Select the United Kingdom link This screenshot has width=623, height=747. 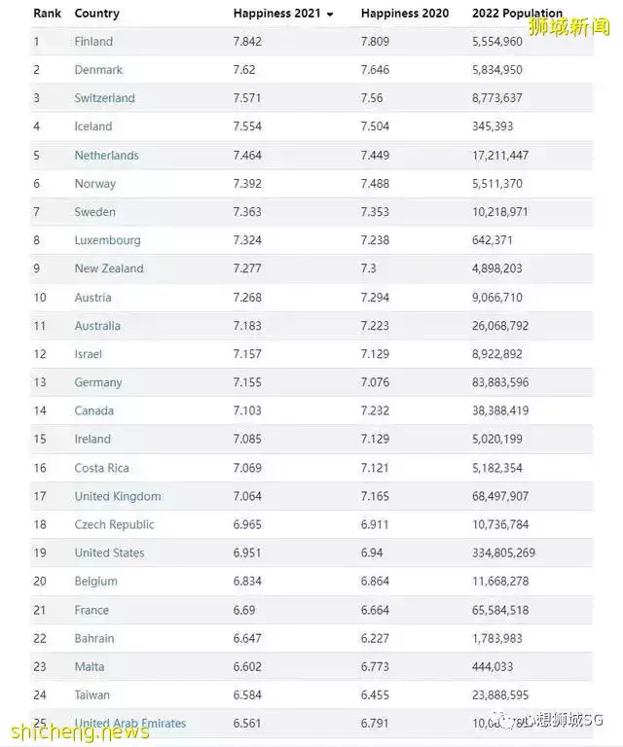[x=118, y=496]
